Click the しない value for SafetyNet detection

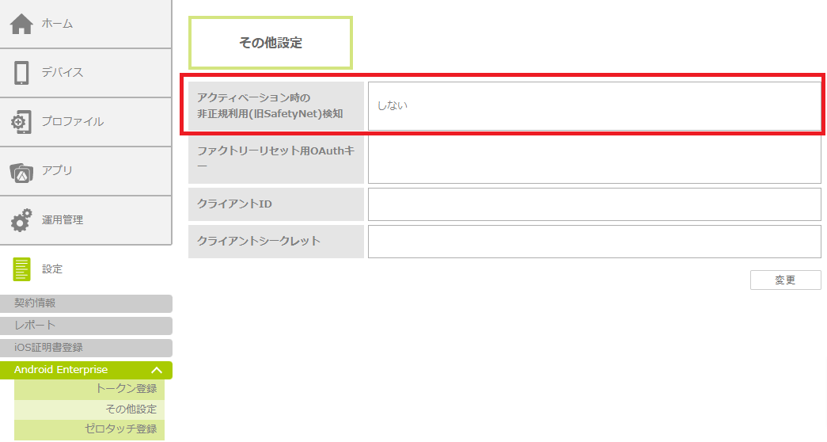[392, 105]
